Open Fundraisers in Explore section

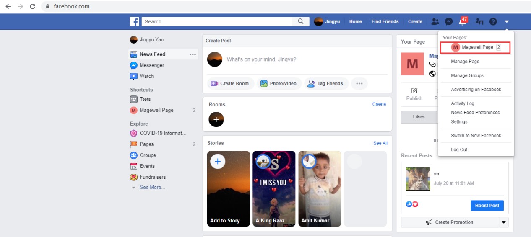tap(148, 177)
